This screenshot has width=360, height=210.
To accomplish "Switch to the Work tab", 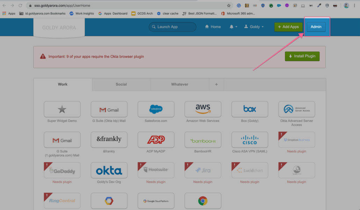I will 63,84.
